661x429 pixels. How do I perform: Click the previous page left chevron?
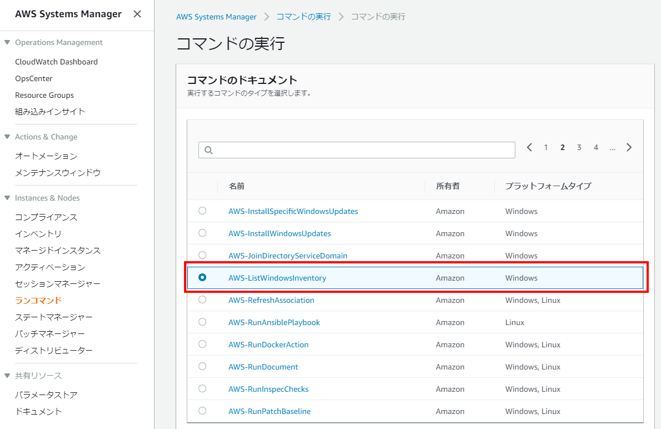tap(529, 147)
